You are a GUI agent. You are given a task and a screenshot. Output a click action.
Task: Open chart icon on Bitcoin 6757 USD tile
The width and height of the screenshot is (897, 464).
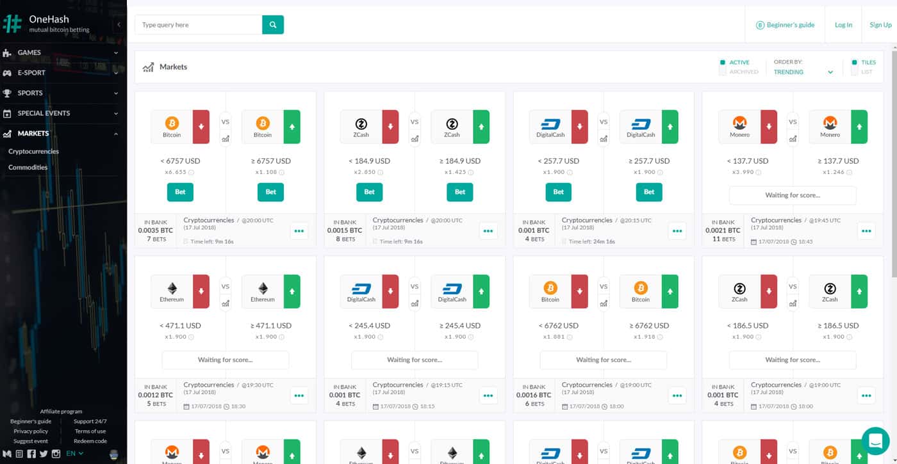[x=226, y=138]
